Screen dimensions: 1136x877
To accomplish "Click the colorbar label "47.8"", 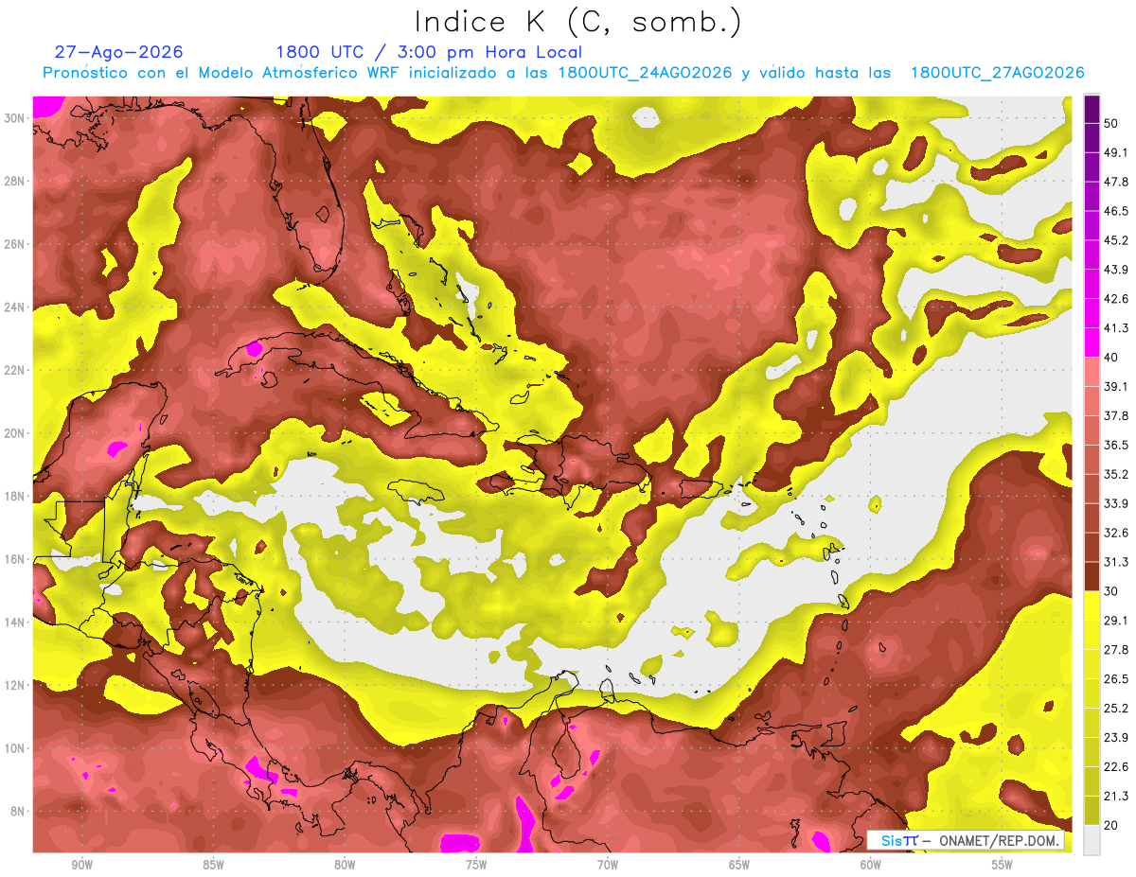I will click(1117, 182).
